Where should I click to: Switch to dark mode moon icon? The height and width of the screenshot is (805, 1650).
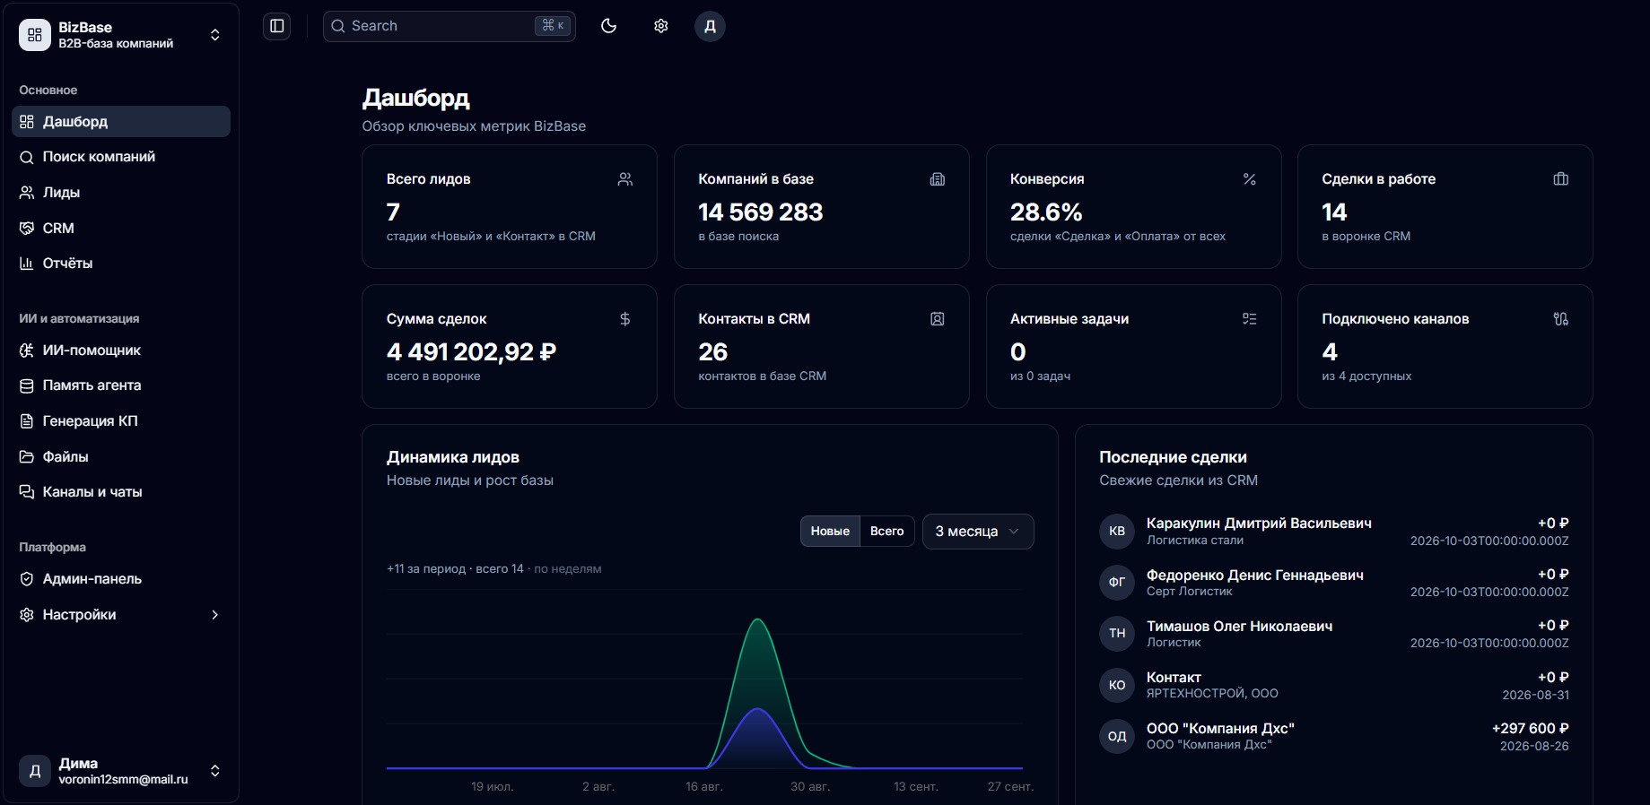coord(608,26)
